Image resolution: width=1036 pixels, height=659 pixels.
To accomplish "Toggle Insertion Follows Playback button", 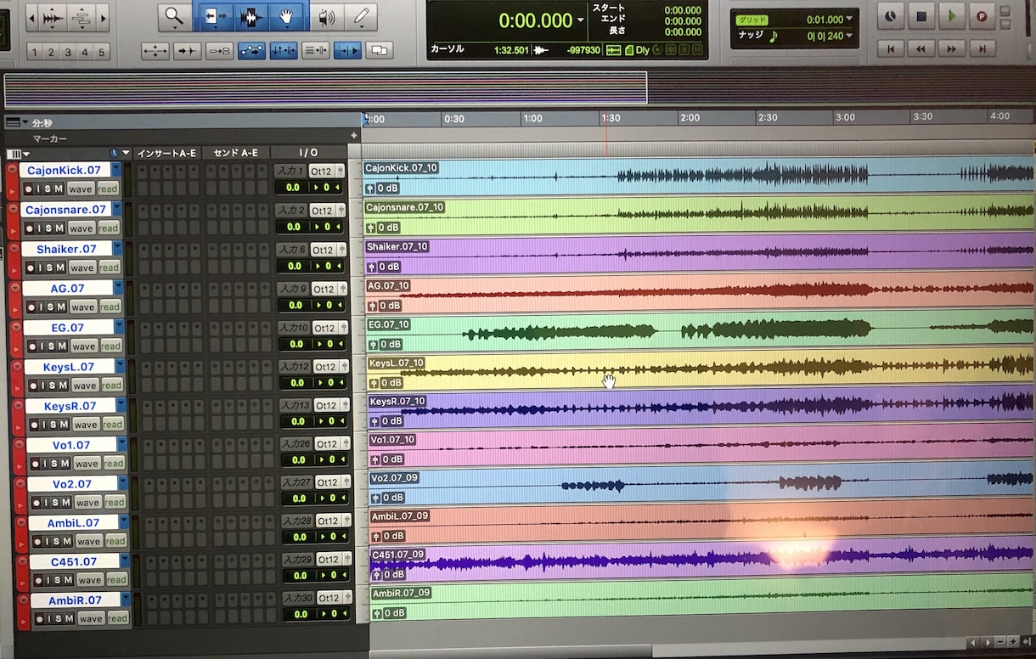I will tap(346, 51).
